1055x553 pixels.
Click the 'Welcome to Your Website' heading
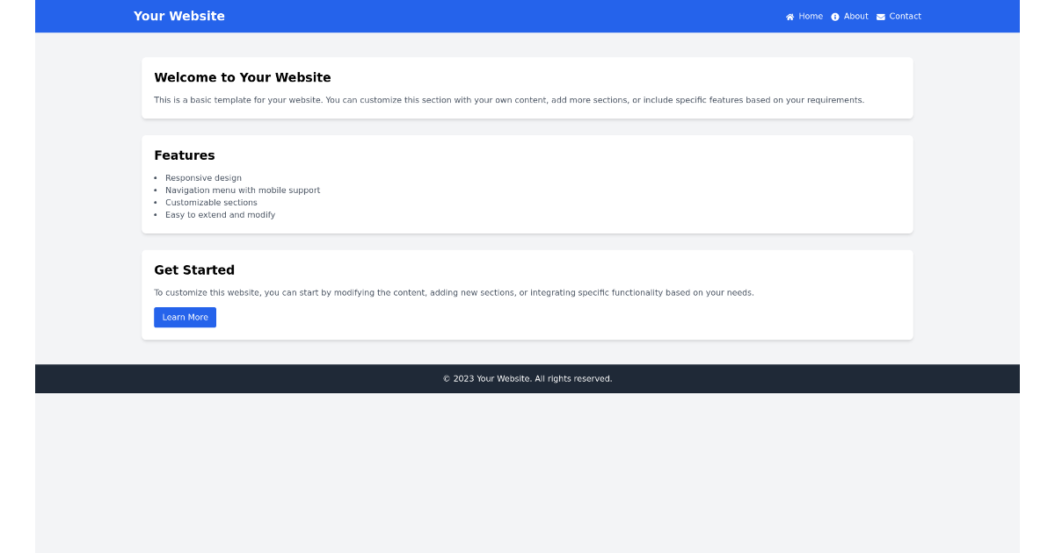[244, 77]
